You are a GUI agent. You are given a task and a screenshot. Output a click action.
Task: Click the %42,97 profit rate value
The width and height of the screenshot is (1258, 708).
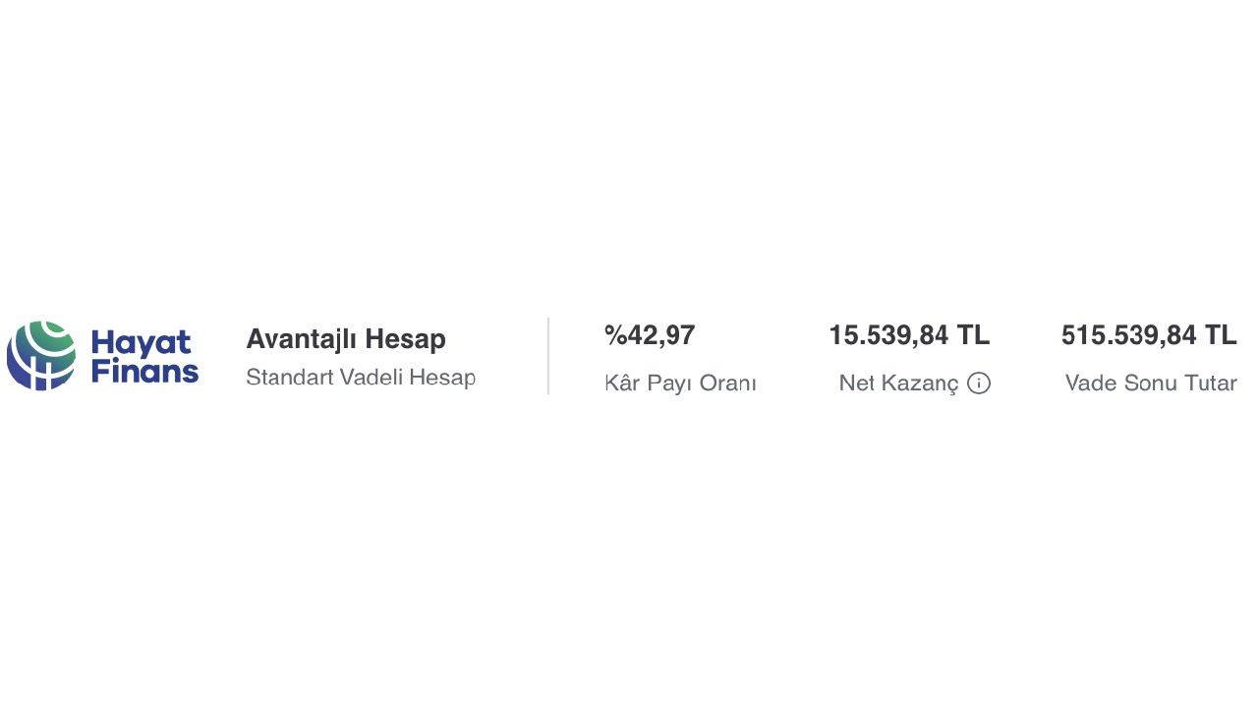coord(650,336)
